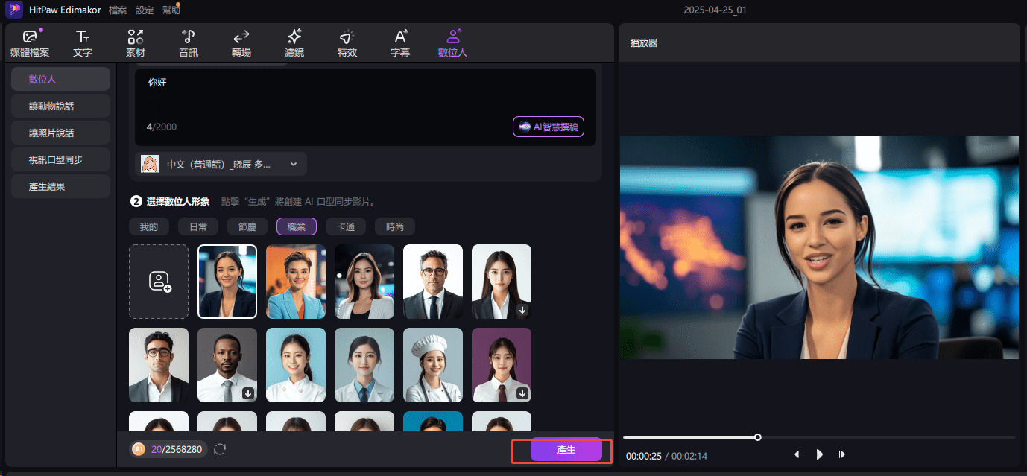1027x476 pixels.
Task: Open the 字幕 subtitles panel
Action: 399,42
